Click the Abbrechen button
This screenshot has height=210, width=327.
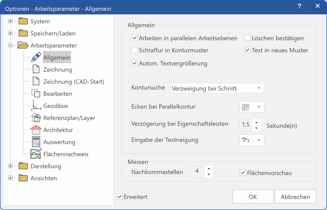coord(295,196)
